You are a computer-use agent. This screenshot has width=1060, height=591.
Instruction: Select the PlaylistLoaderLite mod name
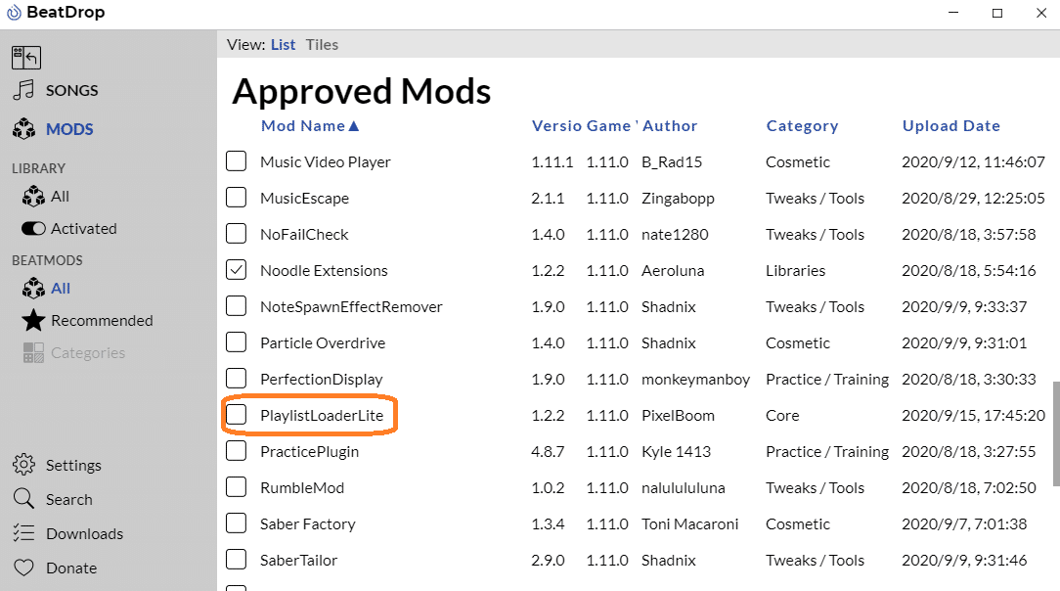[322, 415]
